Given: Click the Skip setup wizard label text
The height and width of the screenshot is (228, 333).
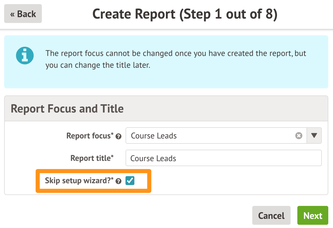Looking at the screenshot, I should coord(78,181).
